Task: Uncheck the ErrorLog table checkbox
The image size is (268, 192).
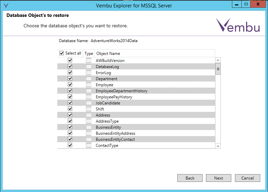Action: 70,73
